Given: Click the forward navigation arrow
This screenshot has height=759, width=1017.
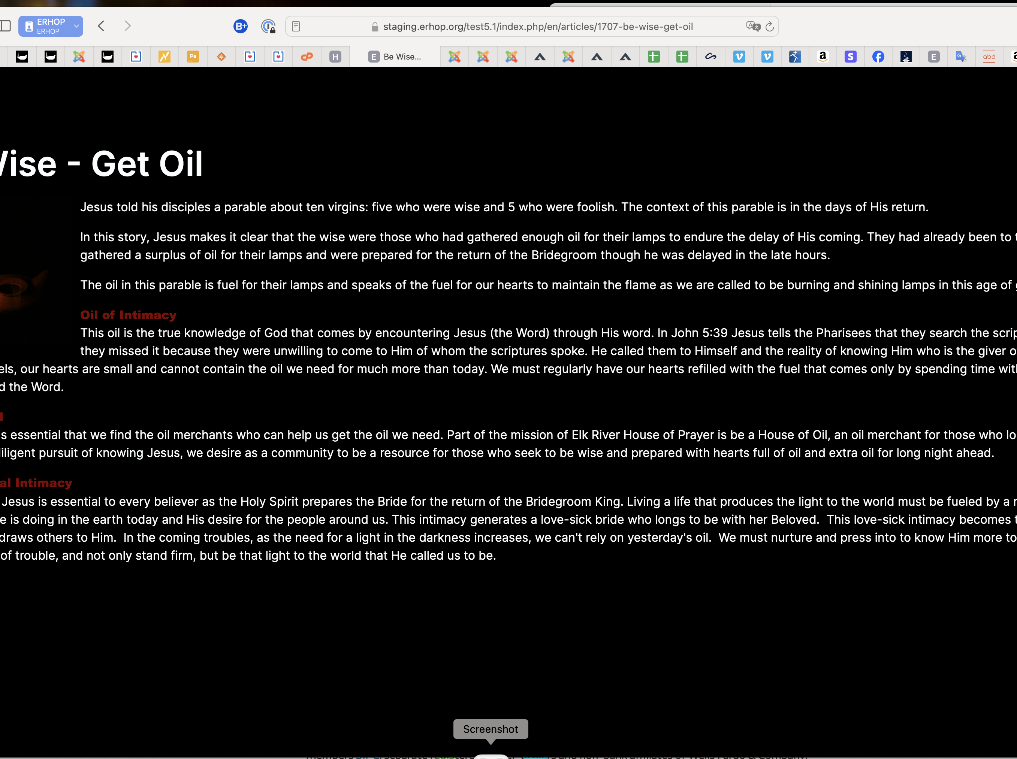Looking at the screenshot, I should coord(128,26).
